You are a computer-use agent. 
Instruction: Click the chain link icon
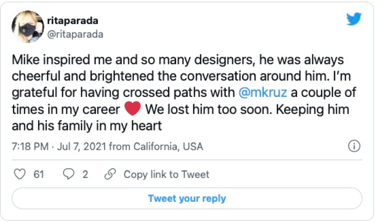pyautogui.click(x=110, y=174)
